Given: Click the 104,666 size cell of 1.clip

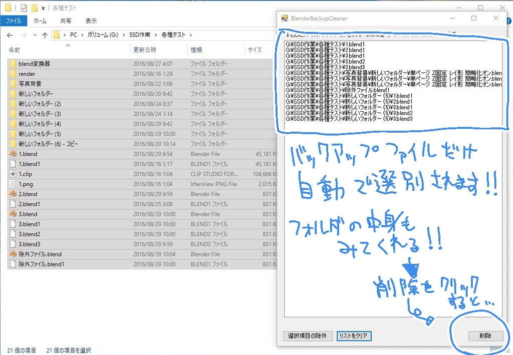Looking at the screenshot, I should coord(265,174).
